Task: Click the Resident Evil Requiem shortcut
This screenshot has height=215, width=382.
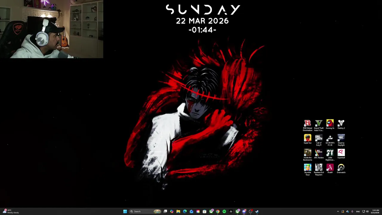Action: click(319, 170)
